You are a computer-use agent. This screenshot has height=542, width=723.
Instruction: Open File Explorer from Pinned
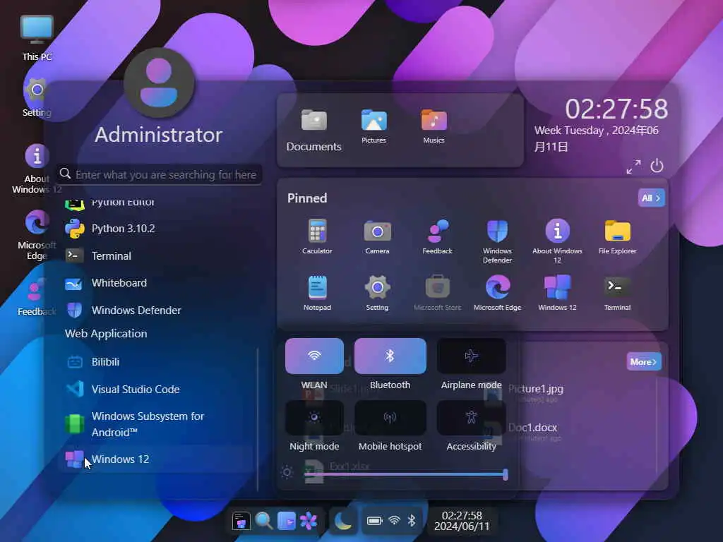coord(617,237)
